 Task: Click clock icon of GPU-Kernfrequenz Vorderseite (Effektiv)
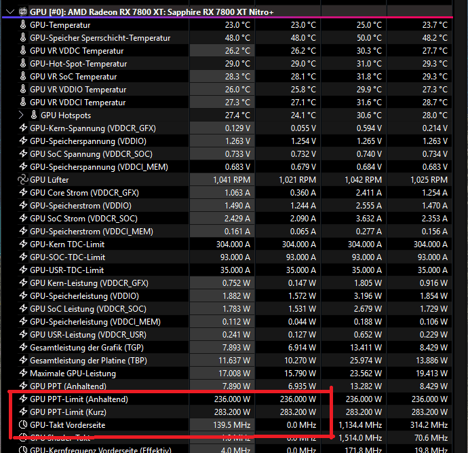23,450
